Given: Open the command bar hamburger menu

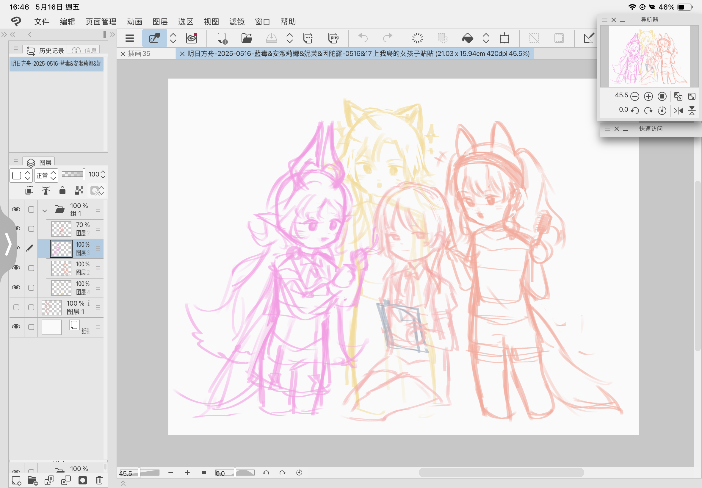Looking at the screenshot, I should click(x=130, y=38).
